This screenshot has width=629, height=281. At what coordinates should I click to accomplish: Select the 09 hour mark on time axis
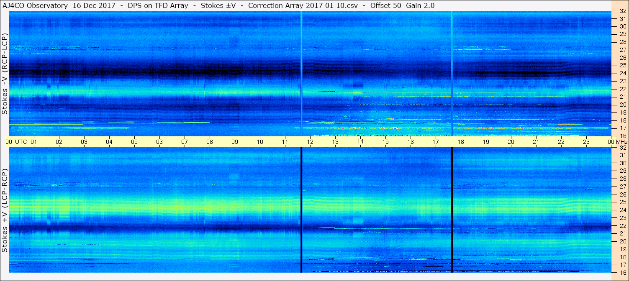(235, 142)
